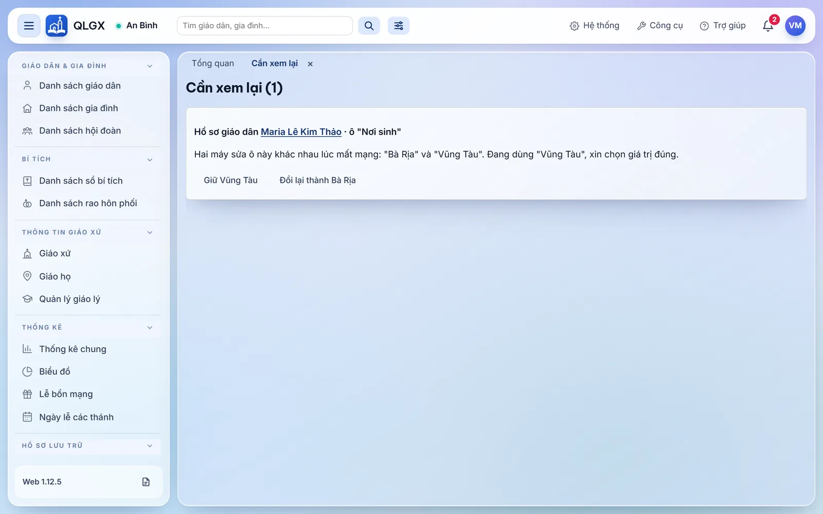
Task: Open notifications bell
Action: point(768,26)
